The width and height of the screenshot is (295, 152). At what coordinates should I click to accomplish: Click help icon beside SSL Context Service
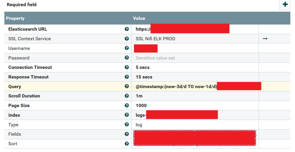[127, 39]
